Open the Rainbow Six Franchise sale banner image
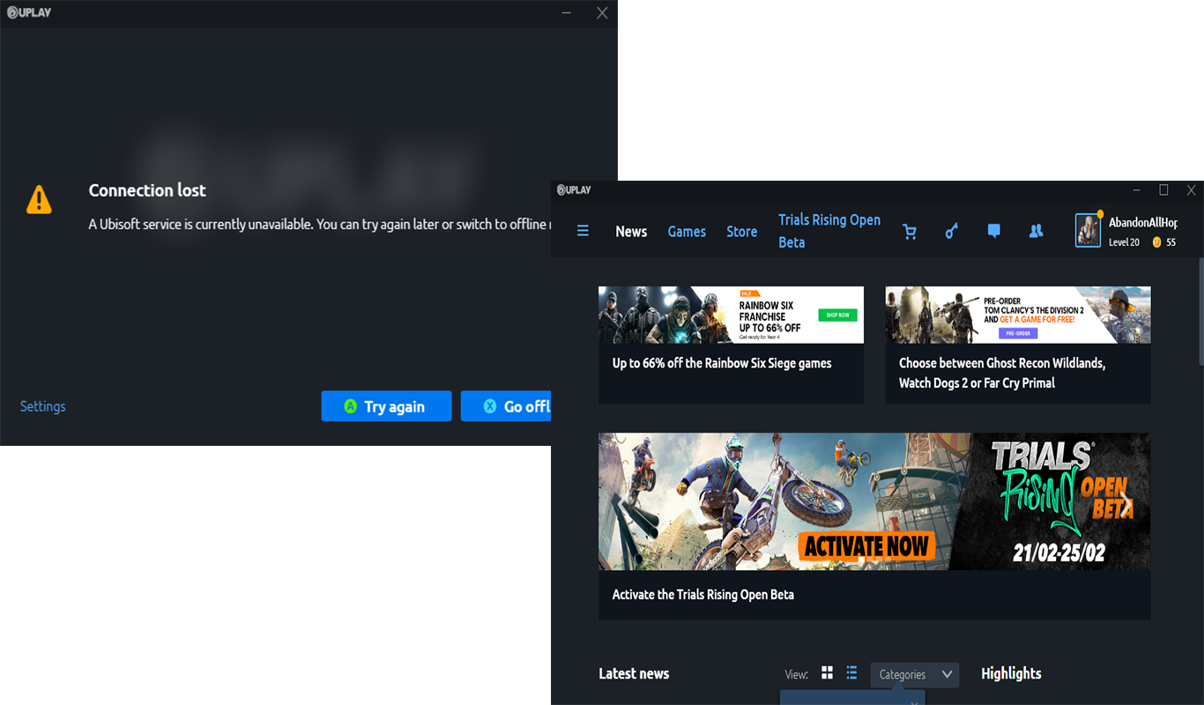 (731, 315)
